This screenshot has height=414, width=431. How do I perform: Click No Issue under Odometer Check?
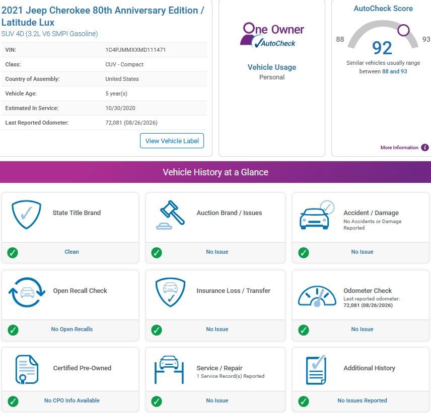[362, 329]
